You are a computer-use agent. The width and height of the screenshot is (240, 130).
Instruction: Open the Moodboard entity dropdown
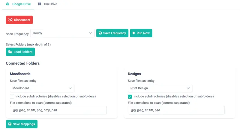(x=42, y=88)
